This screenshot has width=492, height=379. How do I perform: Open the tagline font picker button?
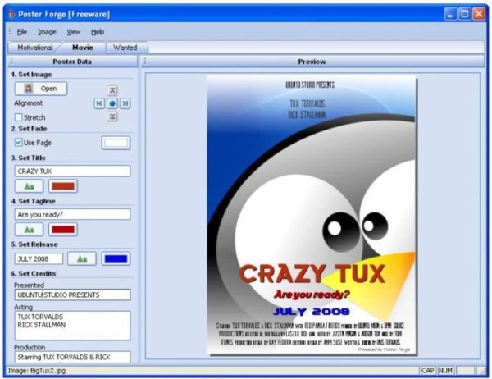(x=29, y=230)
